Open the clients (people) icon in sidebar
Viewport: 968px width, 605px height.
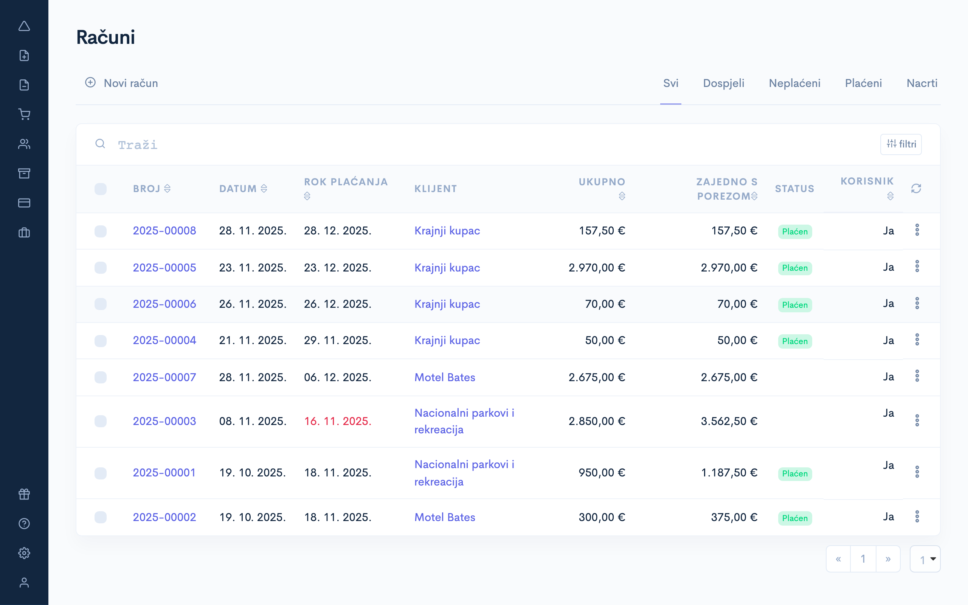pos(25,144)
